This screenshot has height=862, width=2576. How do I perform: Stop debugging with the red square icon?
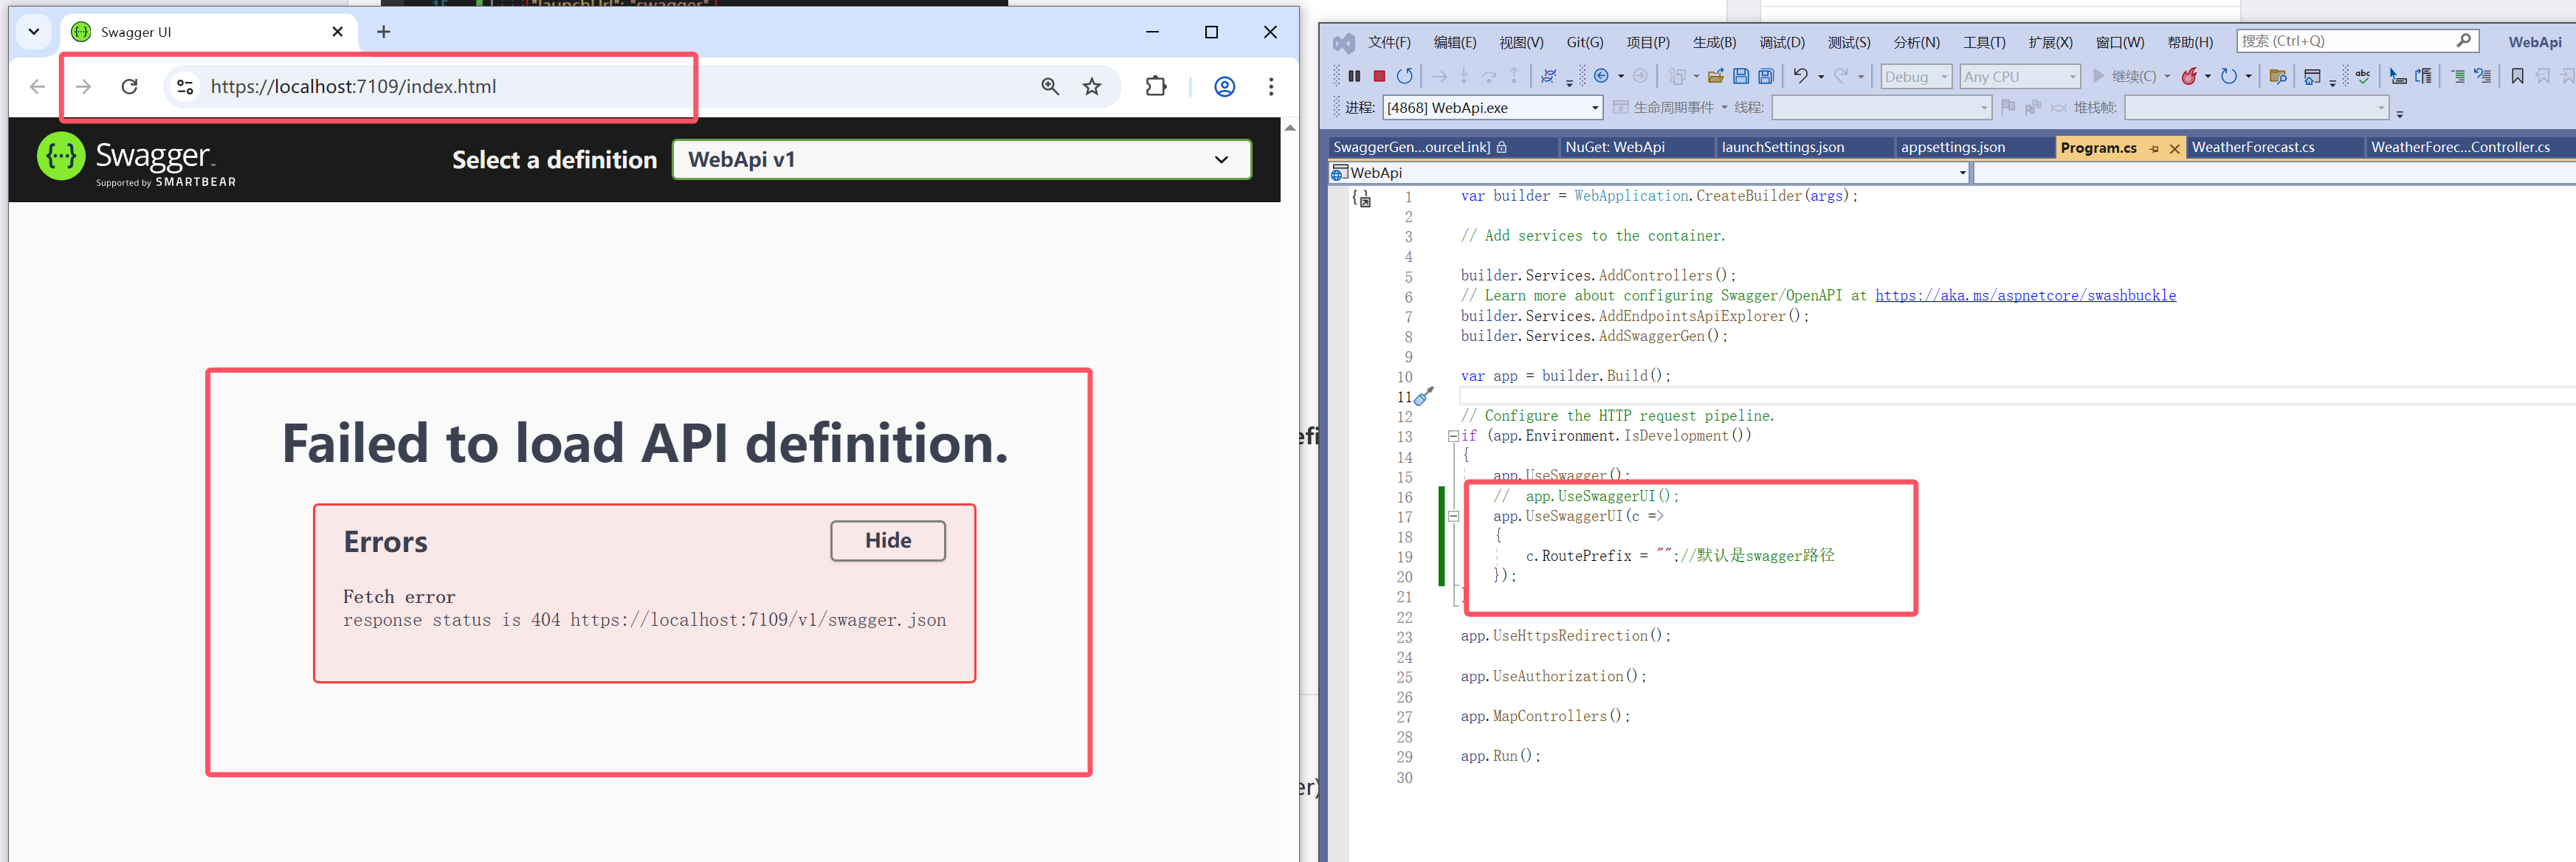pos(1379,76)
